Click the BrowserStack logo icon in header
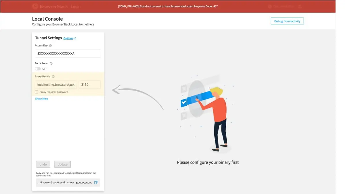Image resolution: width=345 pixels, height=194 pixels. [x=35, y=6]
